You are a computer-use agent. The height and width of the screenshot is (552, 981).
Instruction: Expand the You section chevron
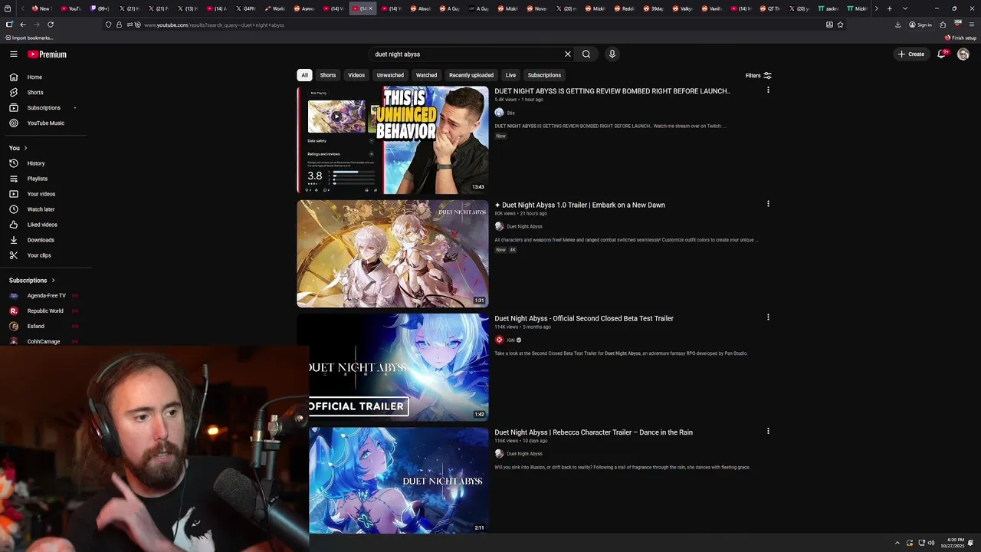(x=25, y=148)
